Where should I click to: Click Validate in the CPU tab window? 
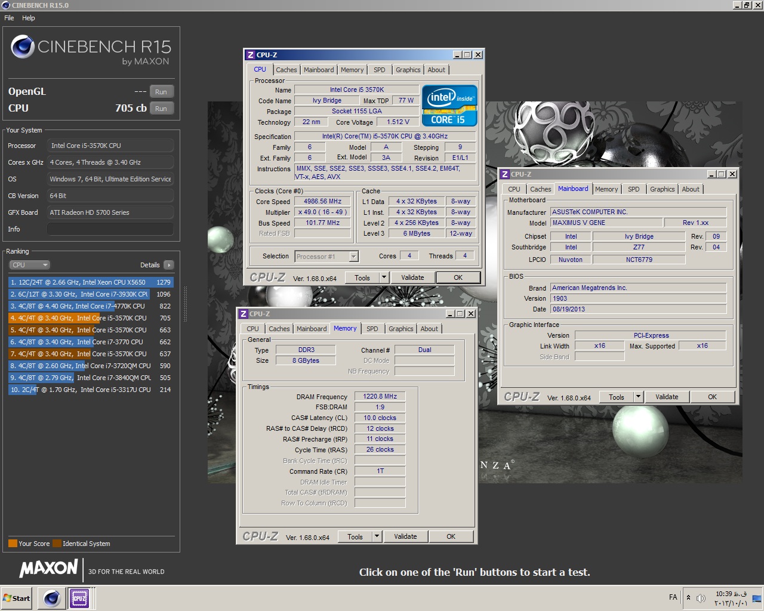412,277
